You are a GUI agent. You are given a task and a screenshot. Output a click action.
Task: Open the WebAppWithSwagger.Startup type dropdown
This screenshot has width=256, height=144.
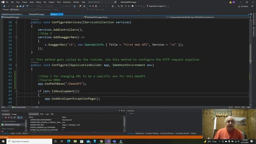[x=125, y=17]
